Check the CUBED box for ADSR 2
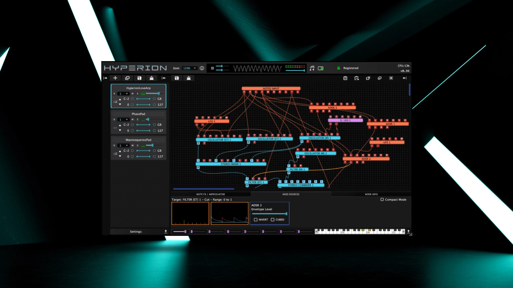 pos(273,220)
